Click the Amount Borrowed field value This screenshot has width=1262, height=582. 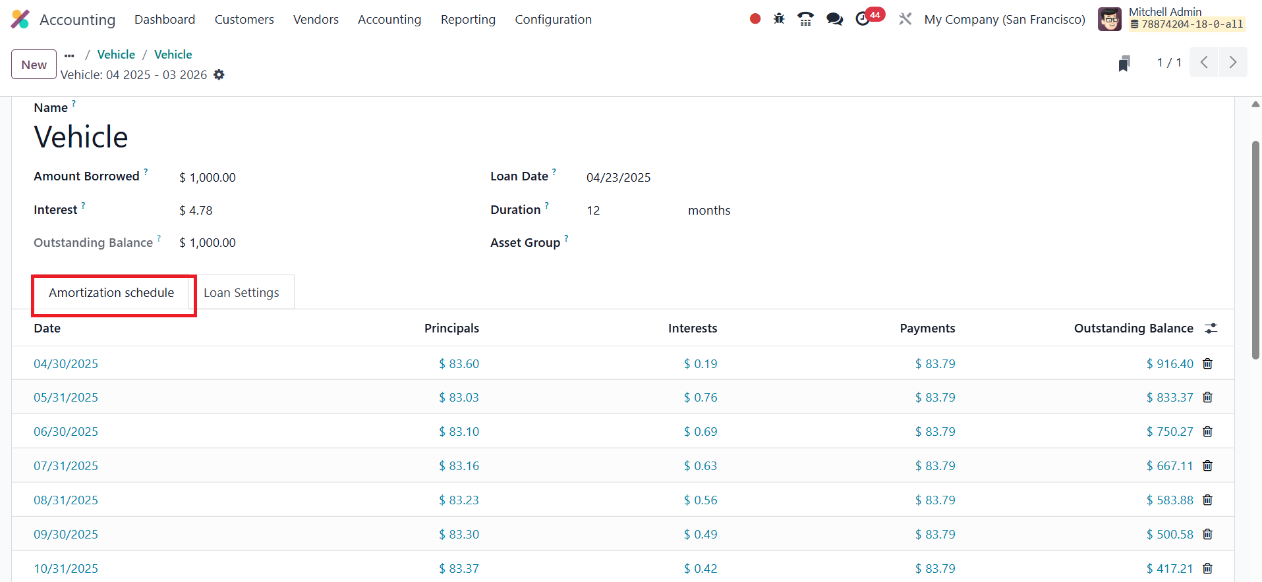coord(208,178)
